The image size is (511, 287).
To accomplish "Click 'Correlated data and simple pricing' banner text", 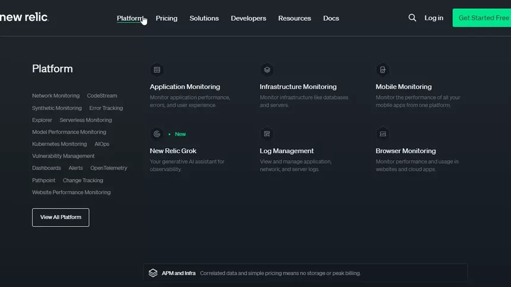I will (280, 273).
